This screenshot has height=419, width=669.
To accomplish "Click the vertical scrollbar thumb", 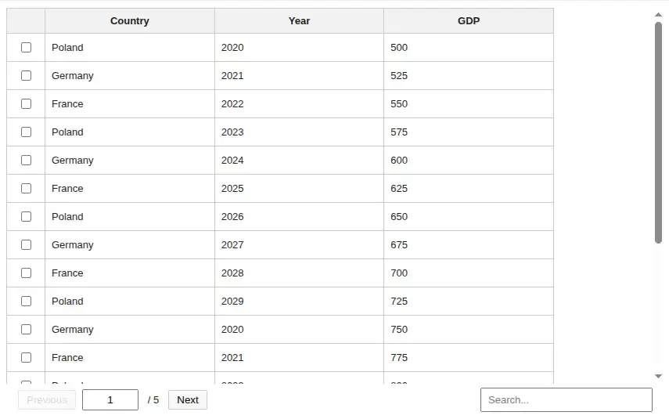I will coord(658,133).
